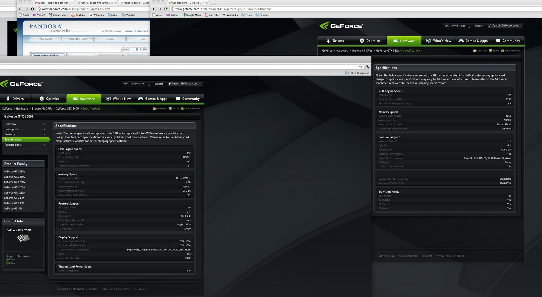Click the bookmark star in the front window

point(361,67)
